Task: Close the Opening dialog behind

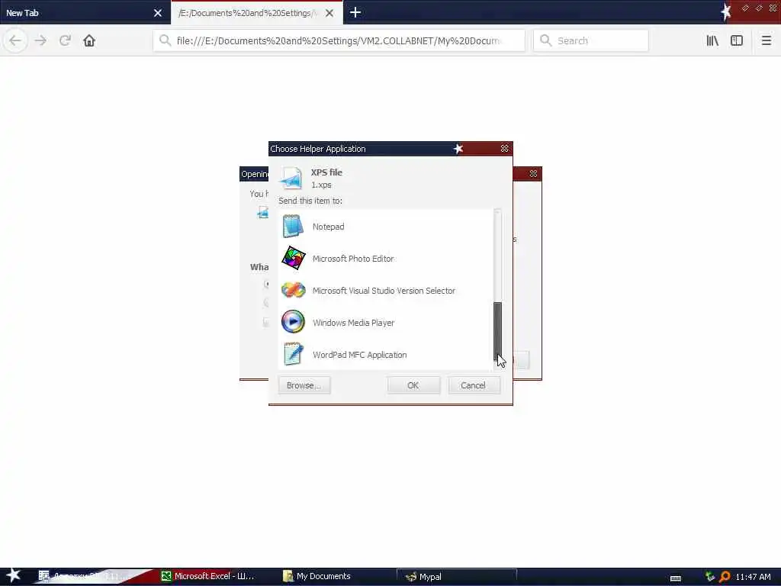Action: [533, 174]
